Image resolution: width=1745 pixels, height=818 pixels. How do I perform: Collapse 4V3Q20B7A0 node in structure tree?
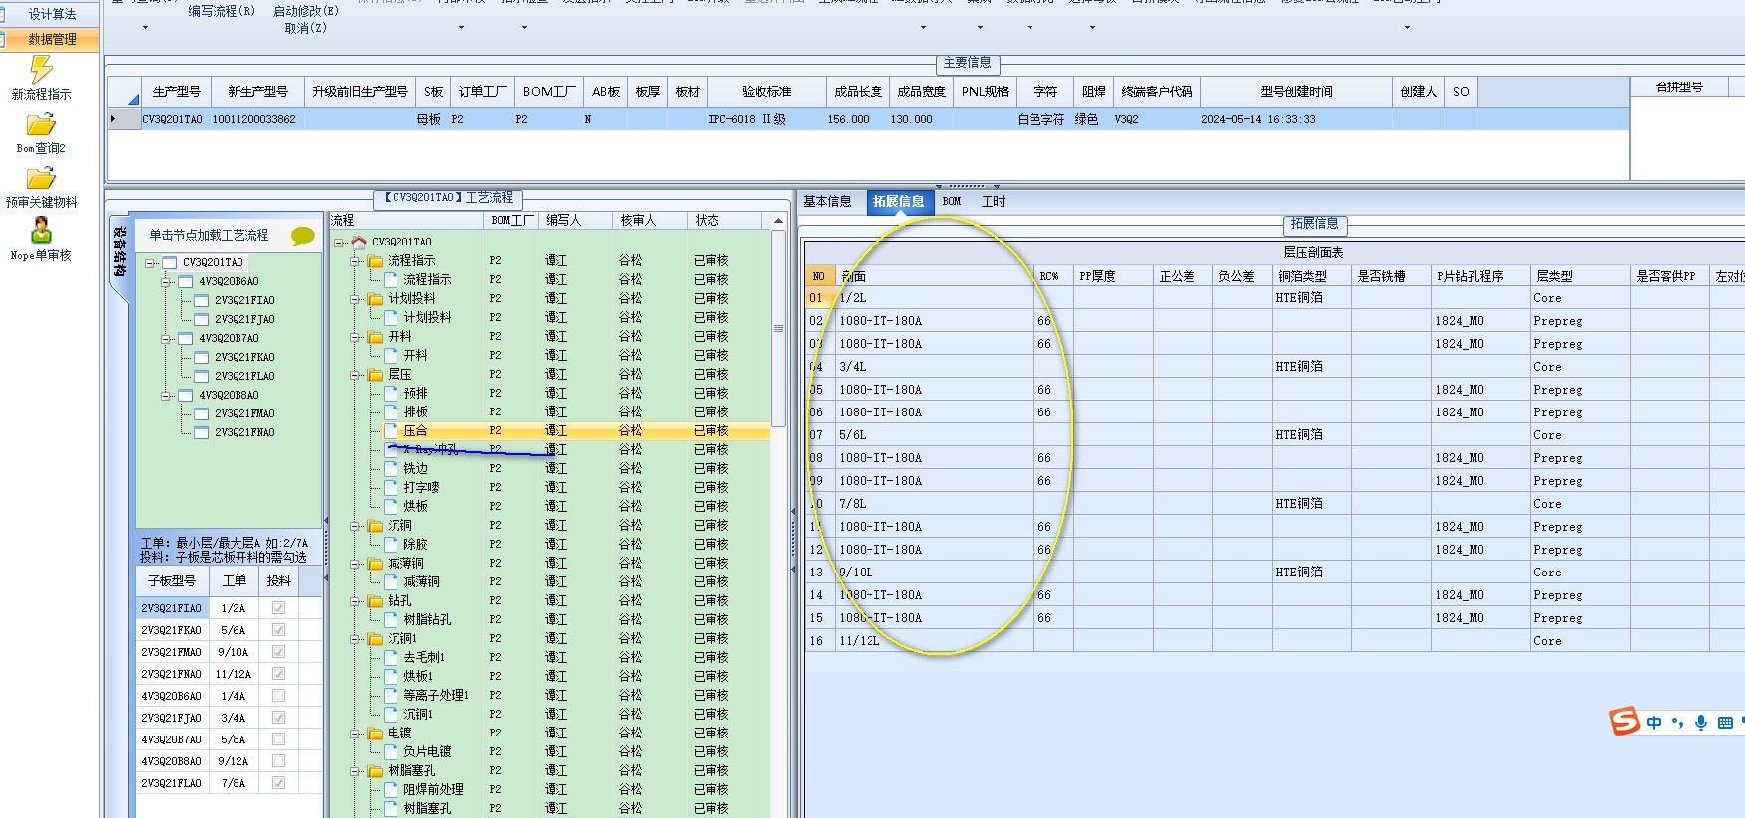166,339
